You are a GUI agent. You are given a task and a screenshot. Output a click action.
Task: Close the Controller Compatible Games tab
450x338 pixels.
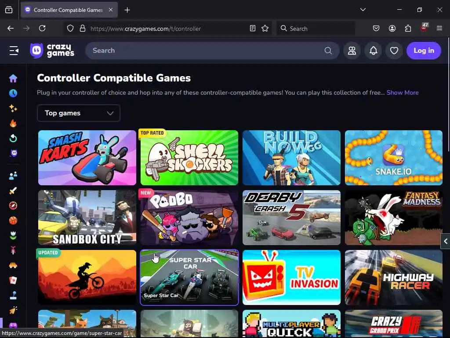tap(111, 10)
